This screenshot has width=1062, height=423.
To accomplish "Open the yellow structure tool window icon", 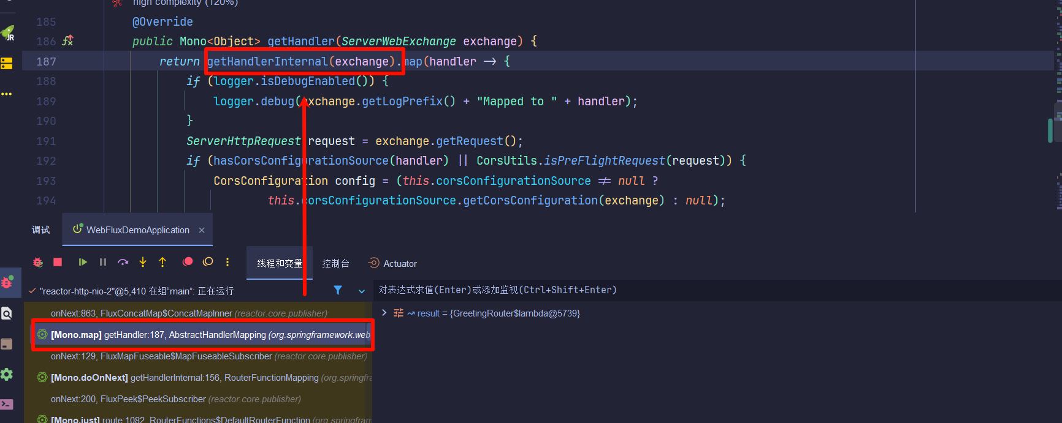I will pyautogui.click(x=7, y=63).
